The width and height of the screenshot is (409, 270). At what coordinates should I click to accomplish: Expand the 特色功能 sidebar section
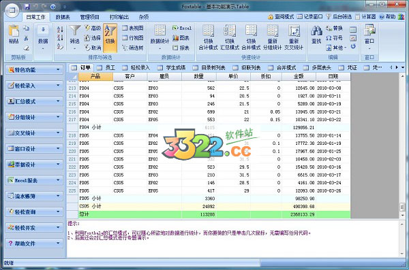click(34, 69)
